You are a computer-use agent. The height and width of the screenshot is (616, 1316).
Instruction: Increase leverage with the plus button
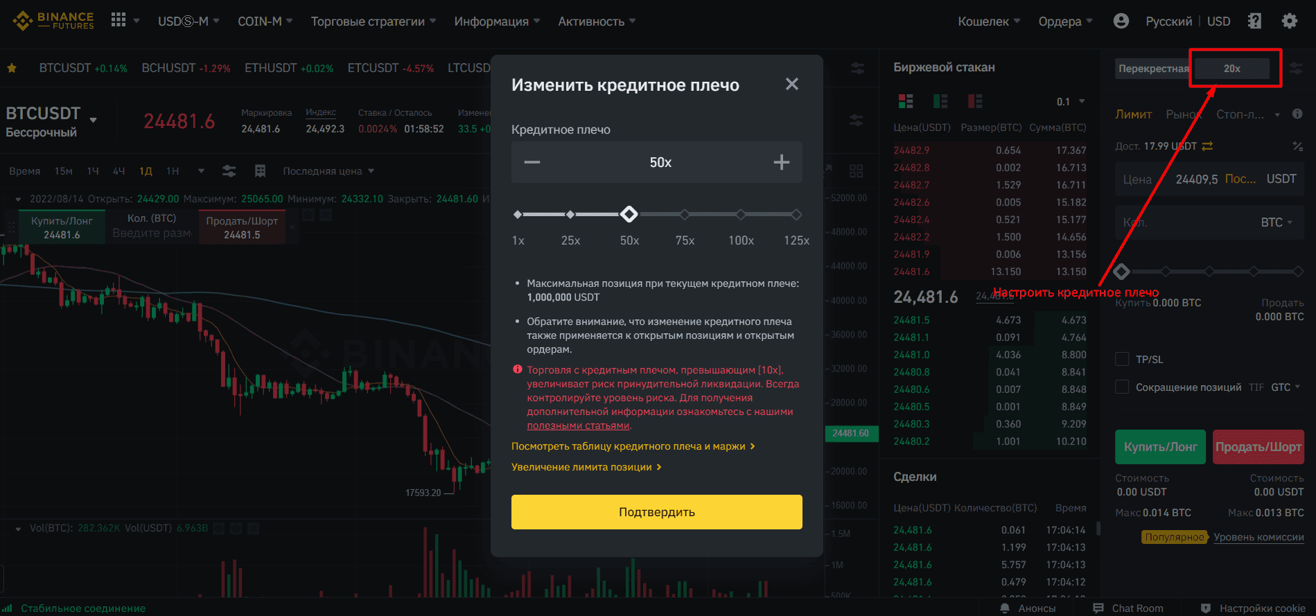[x=782, y=162]
